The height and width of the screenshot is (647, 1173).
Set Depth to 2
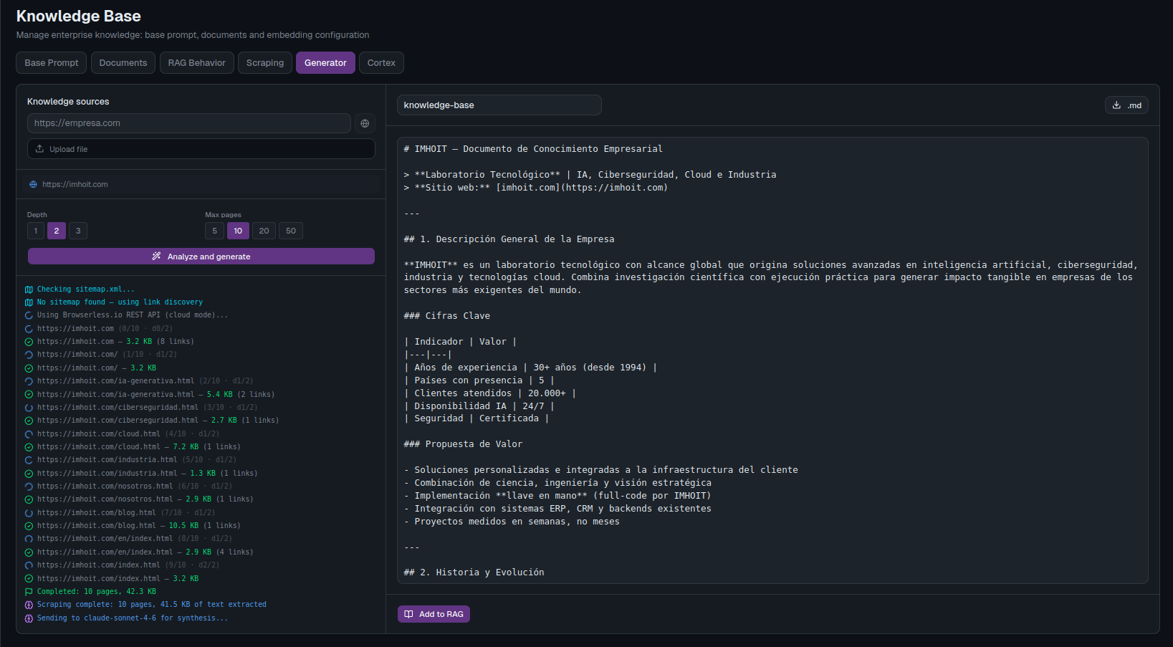coord(57,231)
